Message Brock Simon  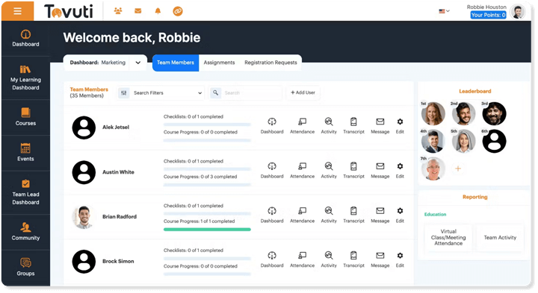[x=380, y=259]
